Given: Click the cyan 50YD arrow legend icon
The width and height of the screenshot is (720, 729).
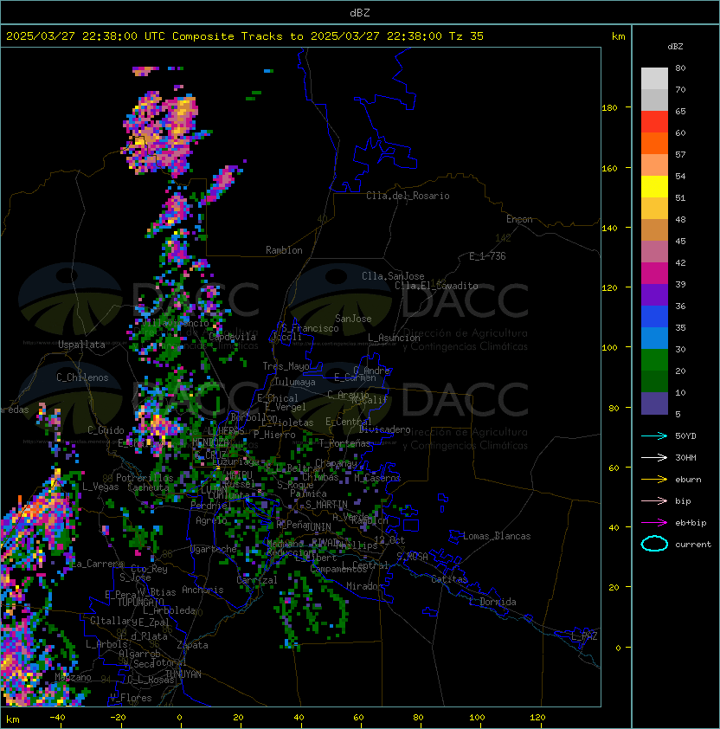Looking at the screenshot, I should click(654, 436).
